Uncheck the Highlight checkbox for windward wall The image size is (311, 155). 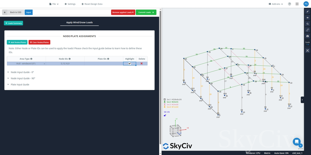130,64
